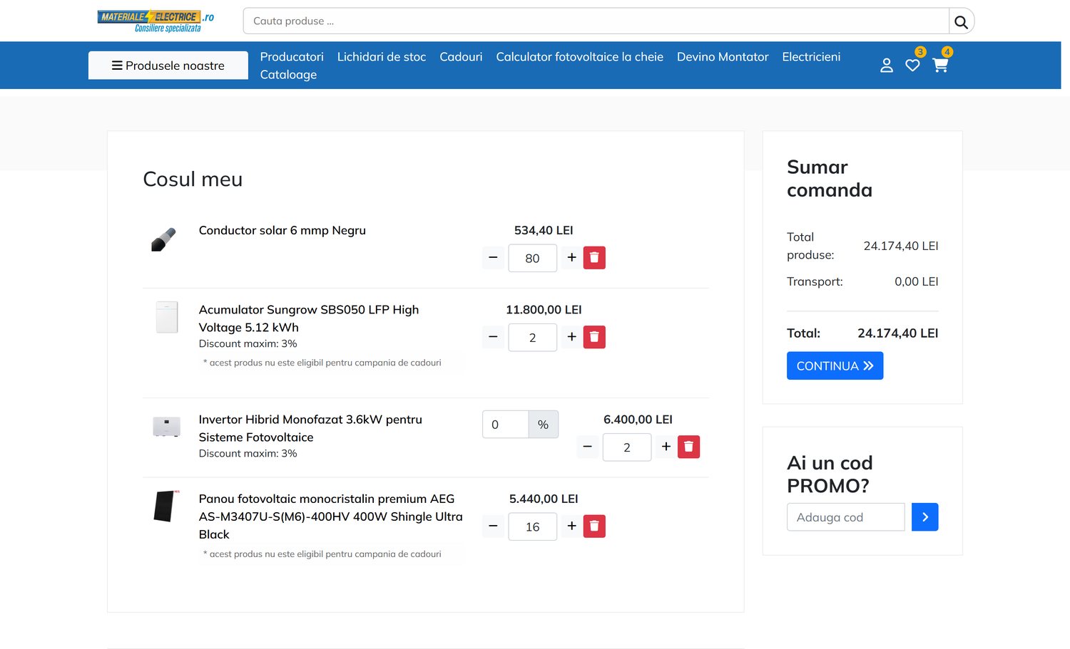
Task: Remove Invertor Hibrid Monofazat from cart
Action: point(688,447)
